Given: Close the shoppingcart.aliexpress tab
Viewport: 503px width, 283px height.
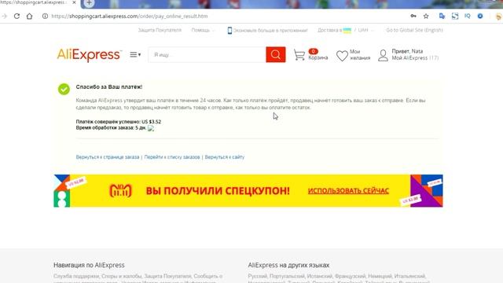Looking at the screenshot, I should point(74,2).
